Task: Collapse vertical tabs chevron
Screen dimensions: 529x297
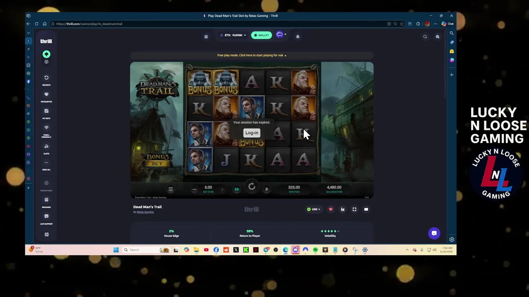Action: pyautogui.click(x=29, y=33)
